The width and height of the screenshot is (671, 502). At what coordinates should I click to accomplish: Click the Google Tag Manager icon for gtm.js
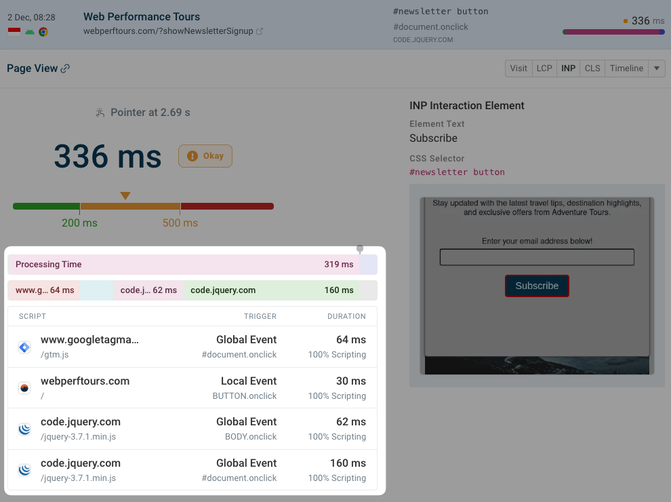[x=24, y=347]
